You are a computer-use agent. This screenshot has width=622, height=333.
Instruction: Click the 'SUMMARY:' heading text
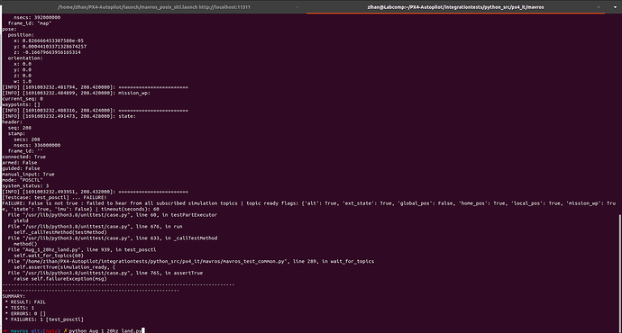tap(14, 296)
